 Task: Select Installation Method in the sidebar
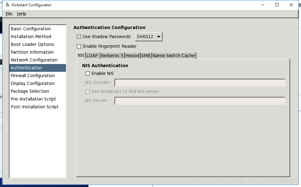(38, 37)
